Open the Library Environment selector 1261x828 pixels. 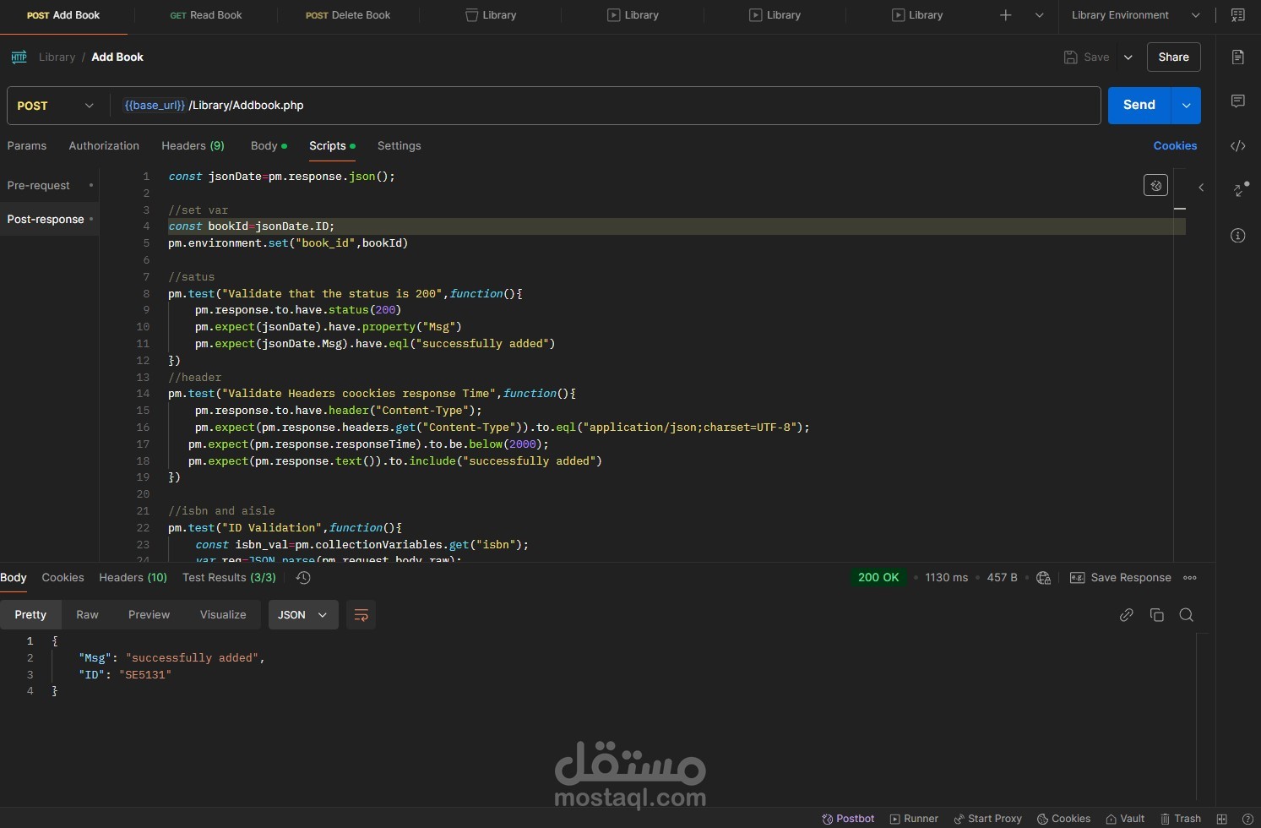(x=1135, y=15)
